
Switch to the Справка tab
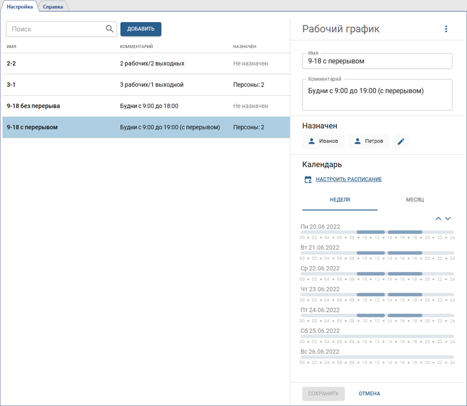(x=53, y=7)
